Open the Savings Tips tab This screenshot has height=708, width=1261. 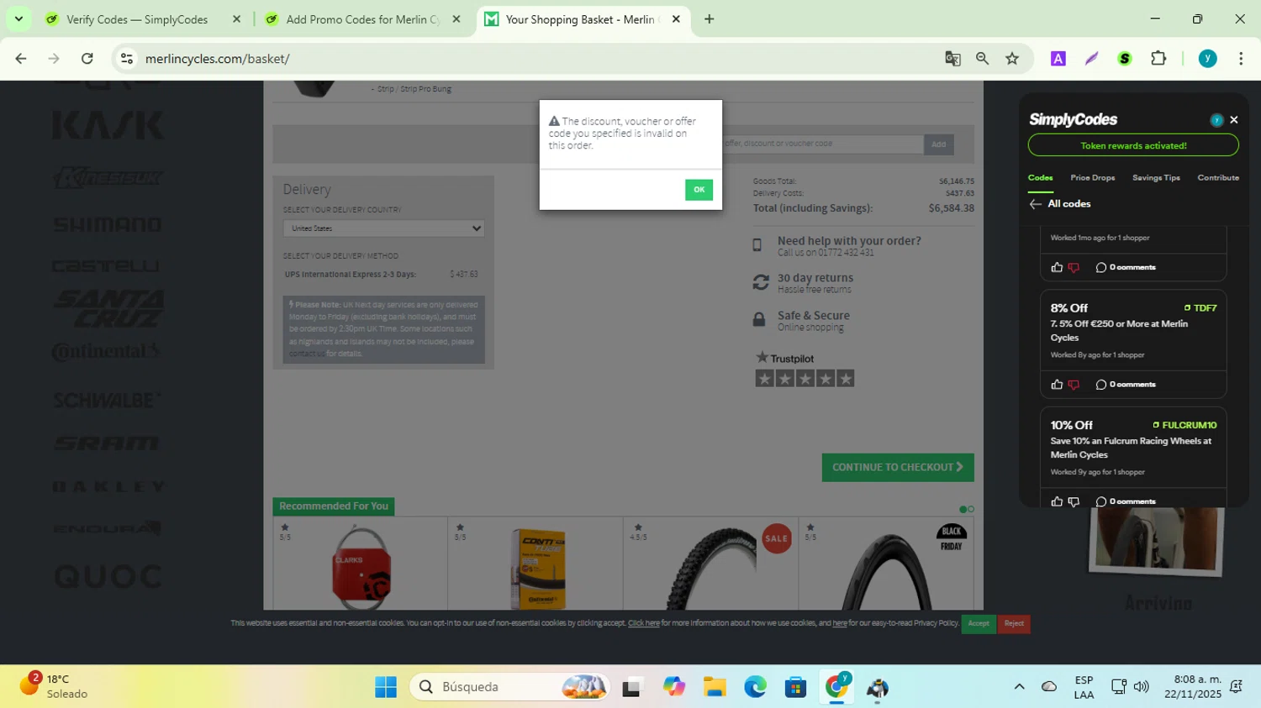1156,178
